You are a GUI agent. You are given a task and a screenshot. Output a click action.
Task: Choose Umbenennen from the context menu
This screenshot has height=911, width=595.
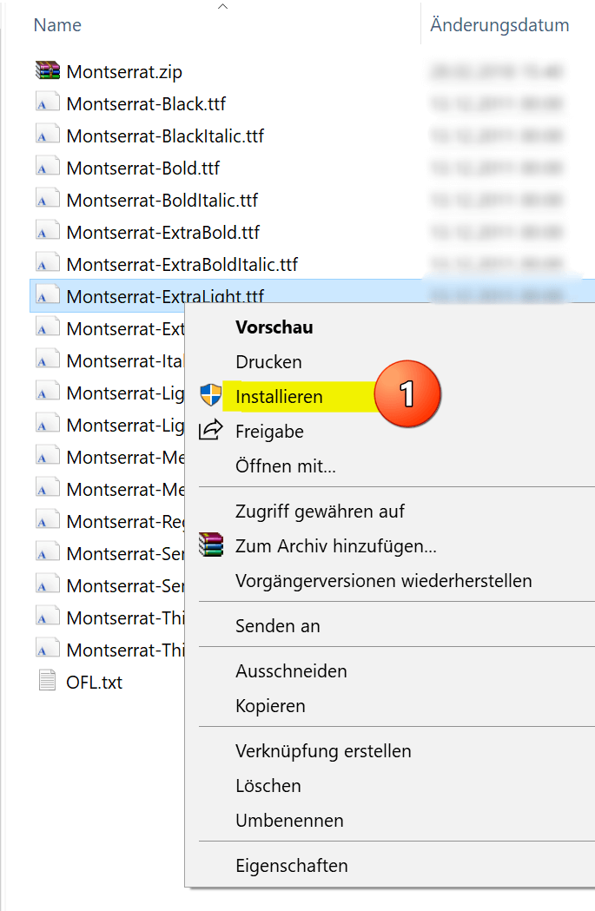pos(289,821)
